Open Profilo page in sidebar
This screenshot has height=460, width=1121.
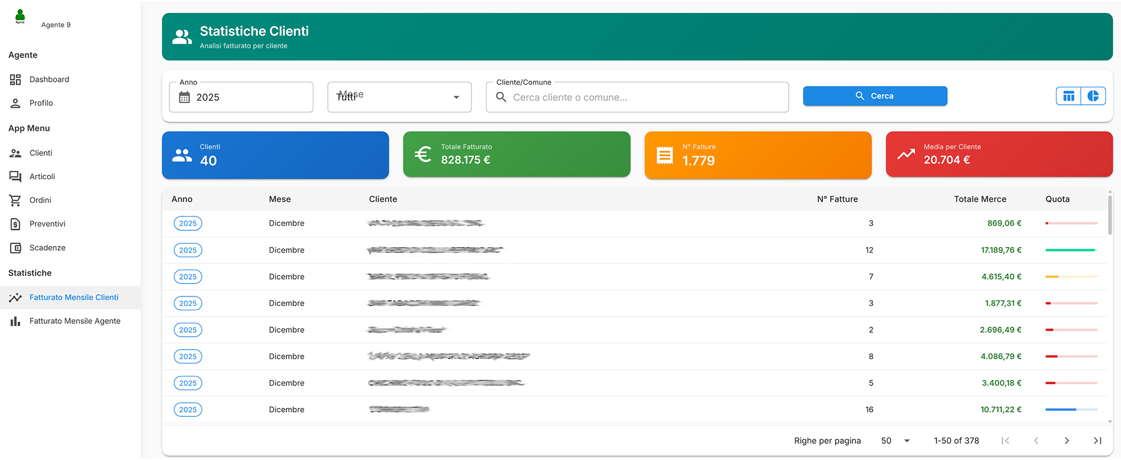point(41,103)
